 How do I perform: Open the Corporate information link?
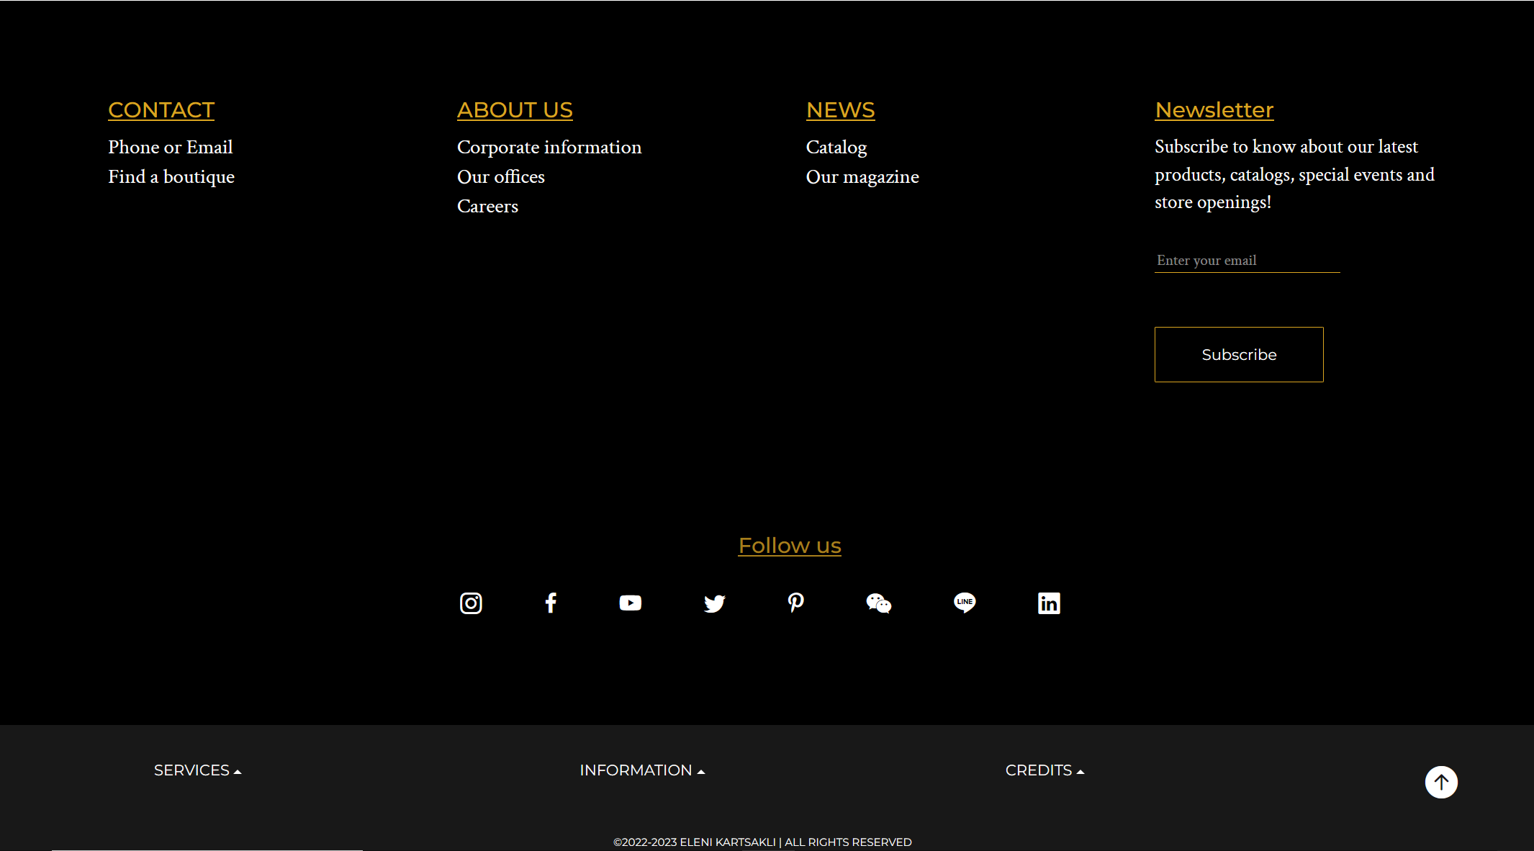click(x=549, y=148)
